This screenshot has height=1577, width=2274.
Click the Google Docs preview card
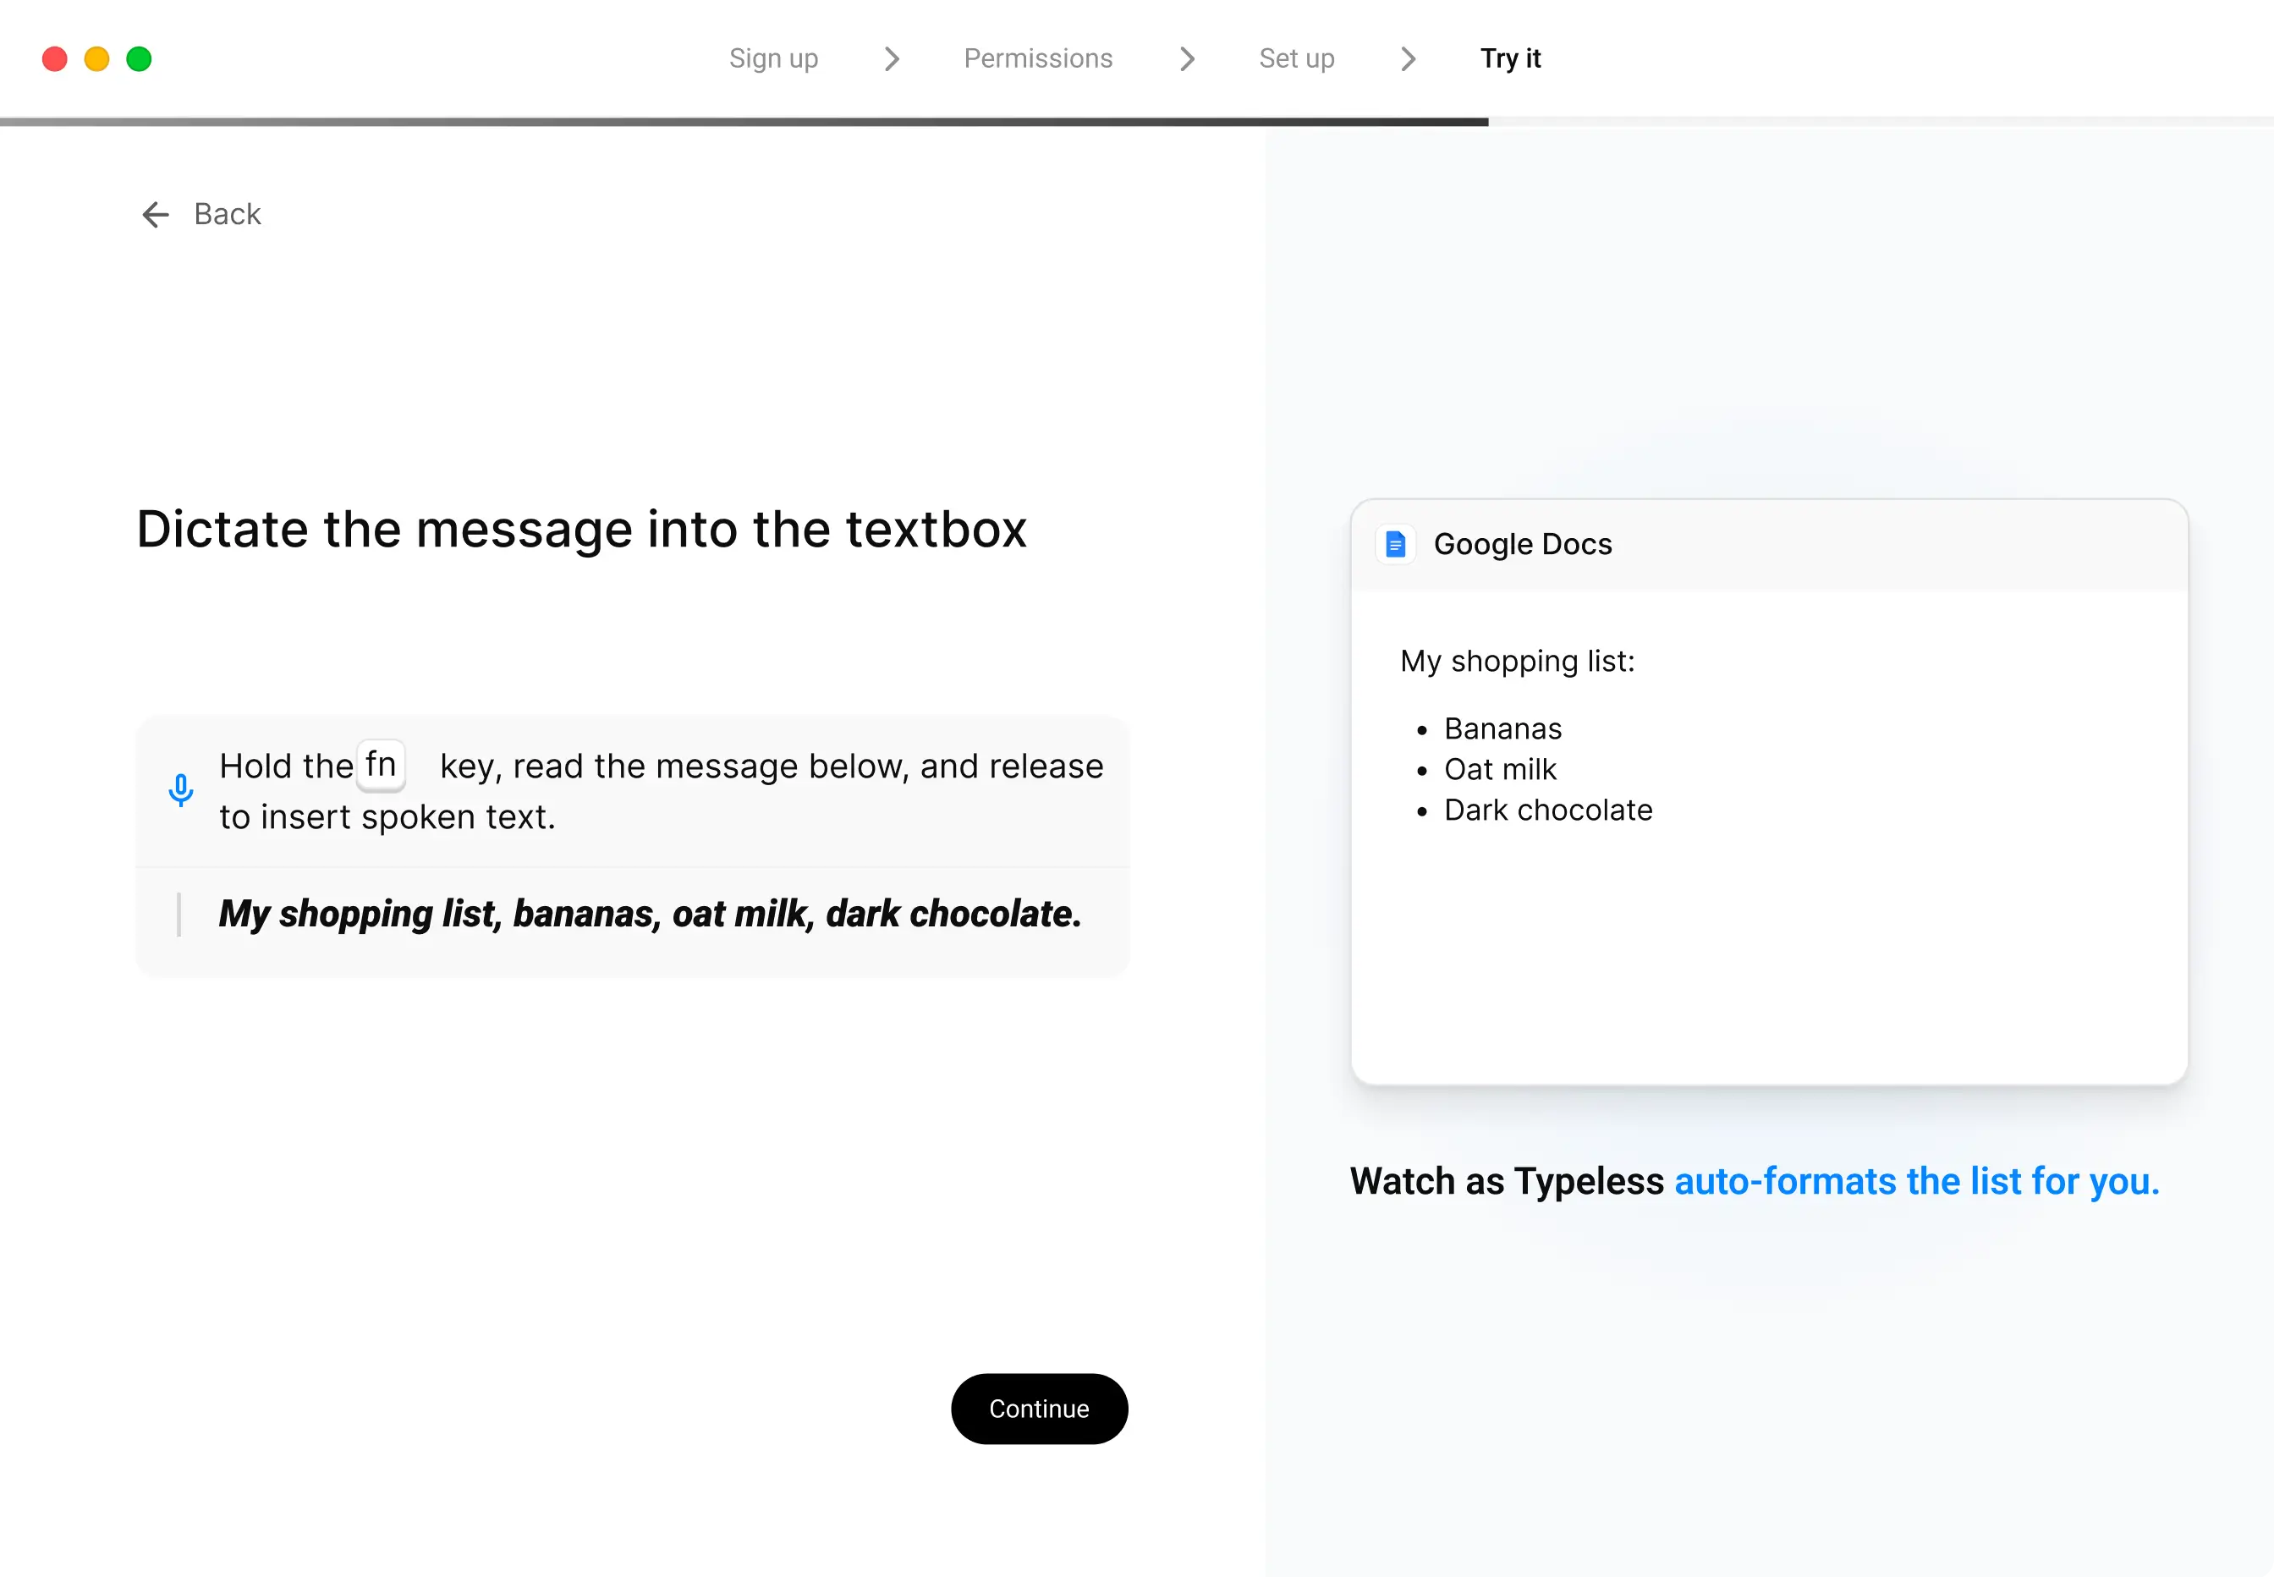[1768, 790]
